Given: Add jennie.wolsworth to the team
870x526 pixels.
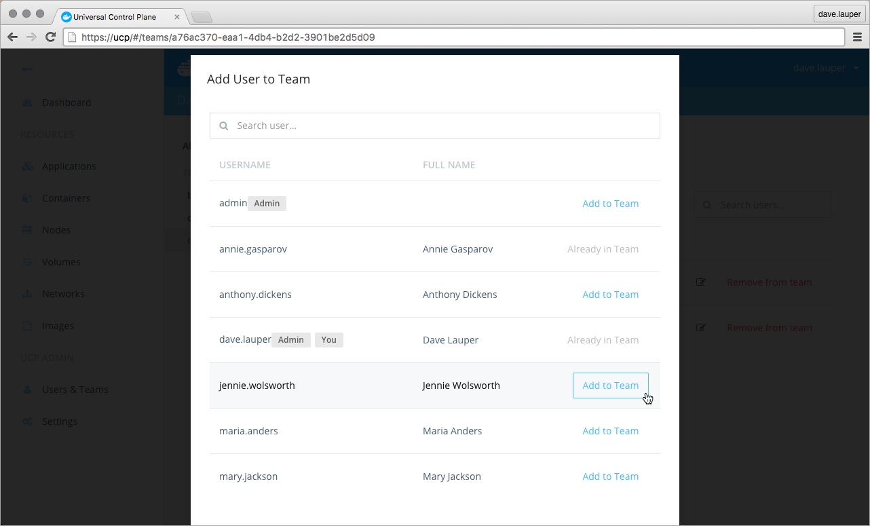Looking at the screenshot, I should (610, 386).
